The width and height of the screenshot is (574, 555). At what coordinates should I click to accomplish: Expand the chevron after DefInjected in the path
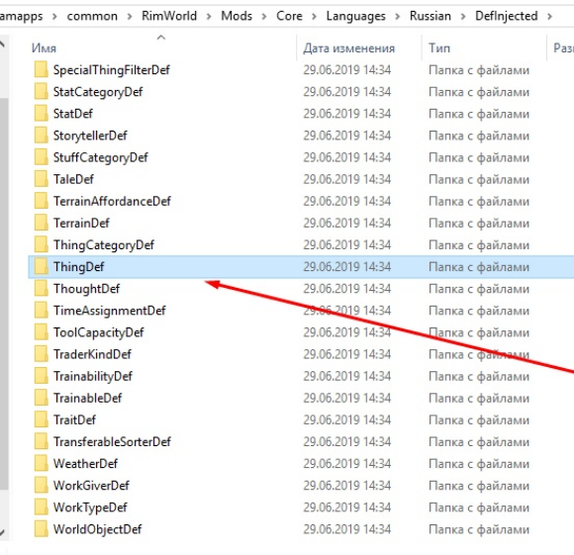pyautogui.click(x=549, y=17)
